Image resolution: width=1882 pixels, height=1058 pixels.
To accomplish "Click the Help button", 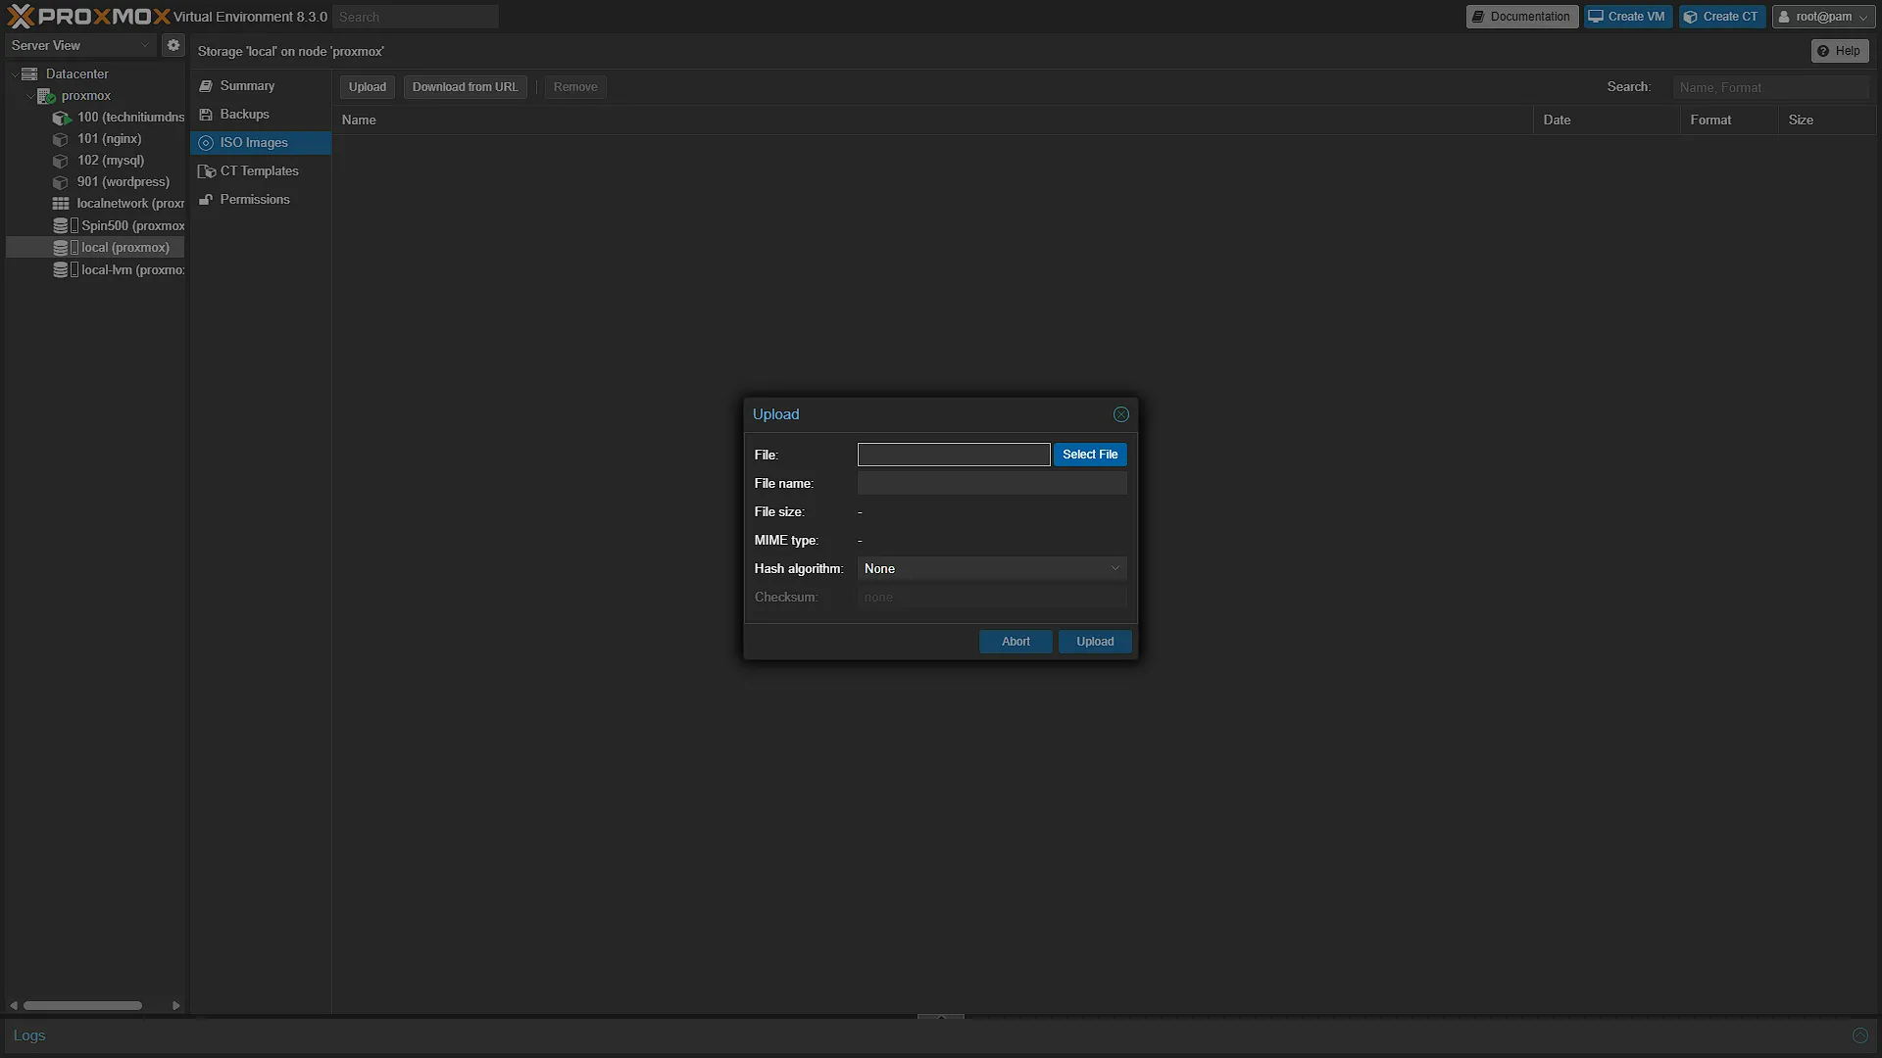I will click(1840, 51).
